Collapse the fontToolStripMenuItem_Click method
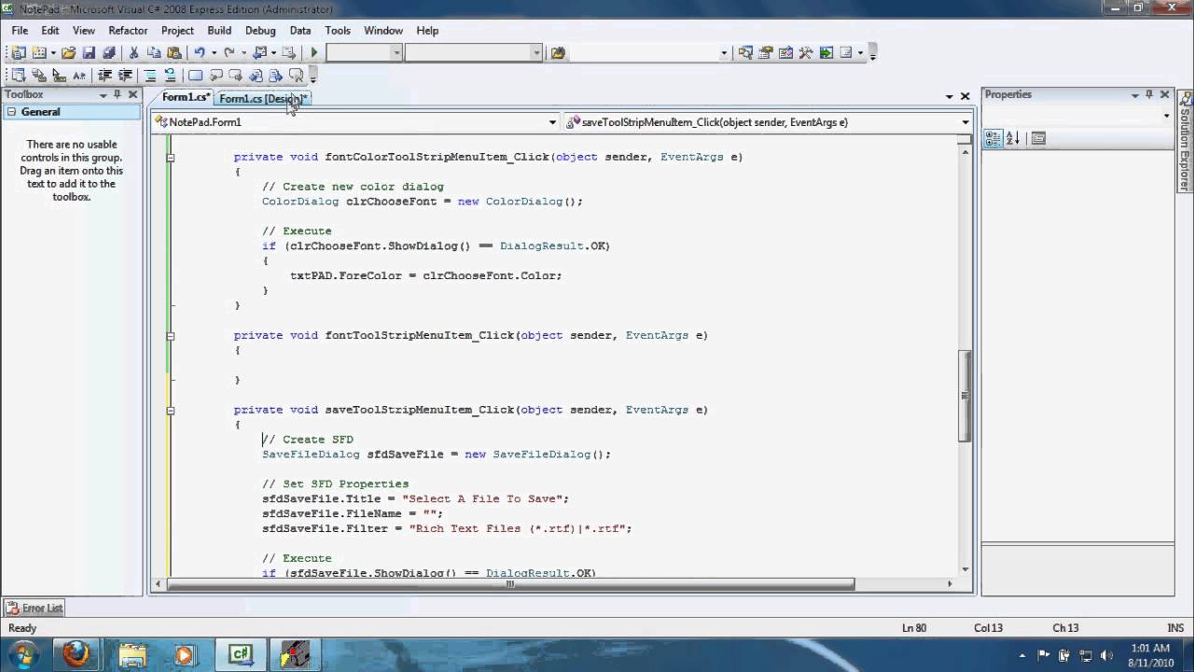 tap(170, 335)
